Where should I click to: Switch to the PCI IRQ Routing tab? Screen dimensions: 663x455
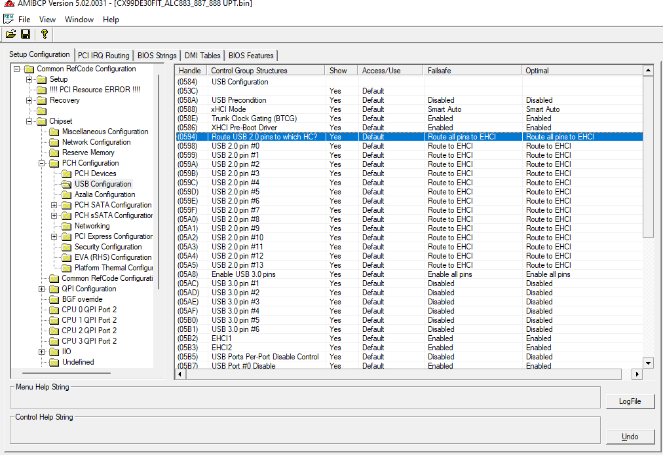[104, 56]
